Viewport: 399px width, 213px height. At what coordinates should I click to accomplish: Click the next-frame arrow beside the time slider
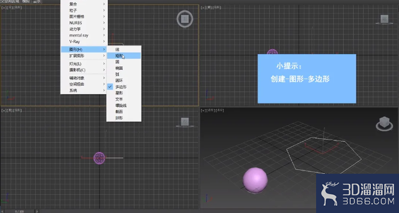(37, 211)
